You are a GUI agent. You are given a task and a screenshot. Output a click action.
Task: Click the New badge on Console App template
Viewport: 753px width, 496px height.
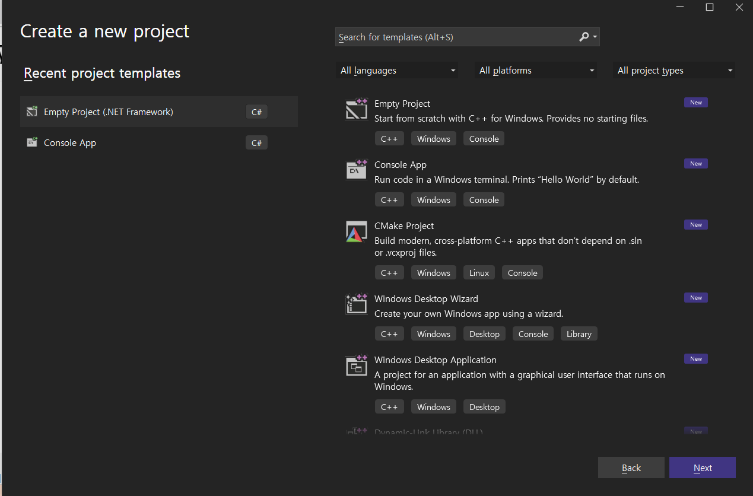(x=696, y=164)
